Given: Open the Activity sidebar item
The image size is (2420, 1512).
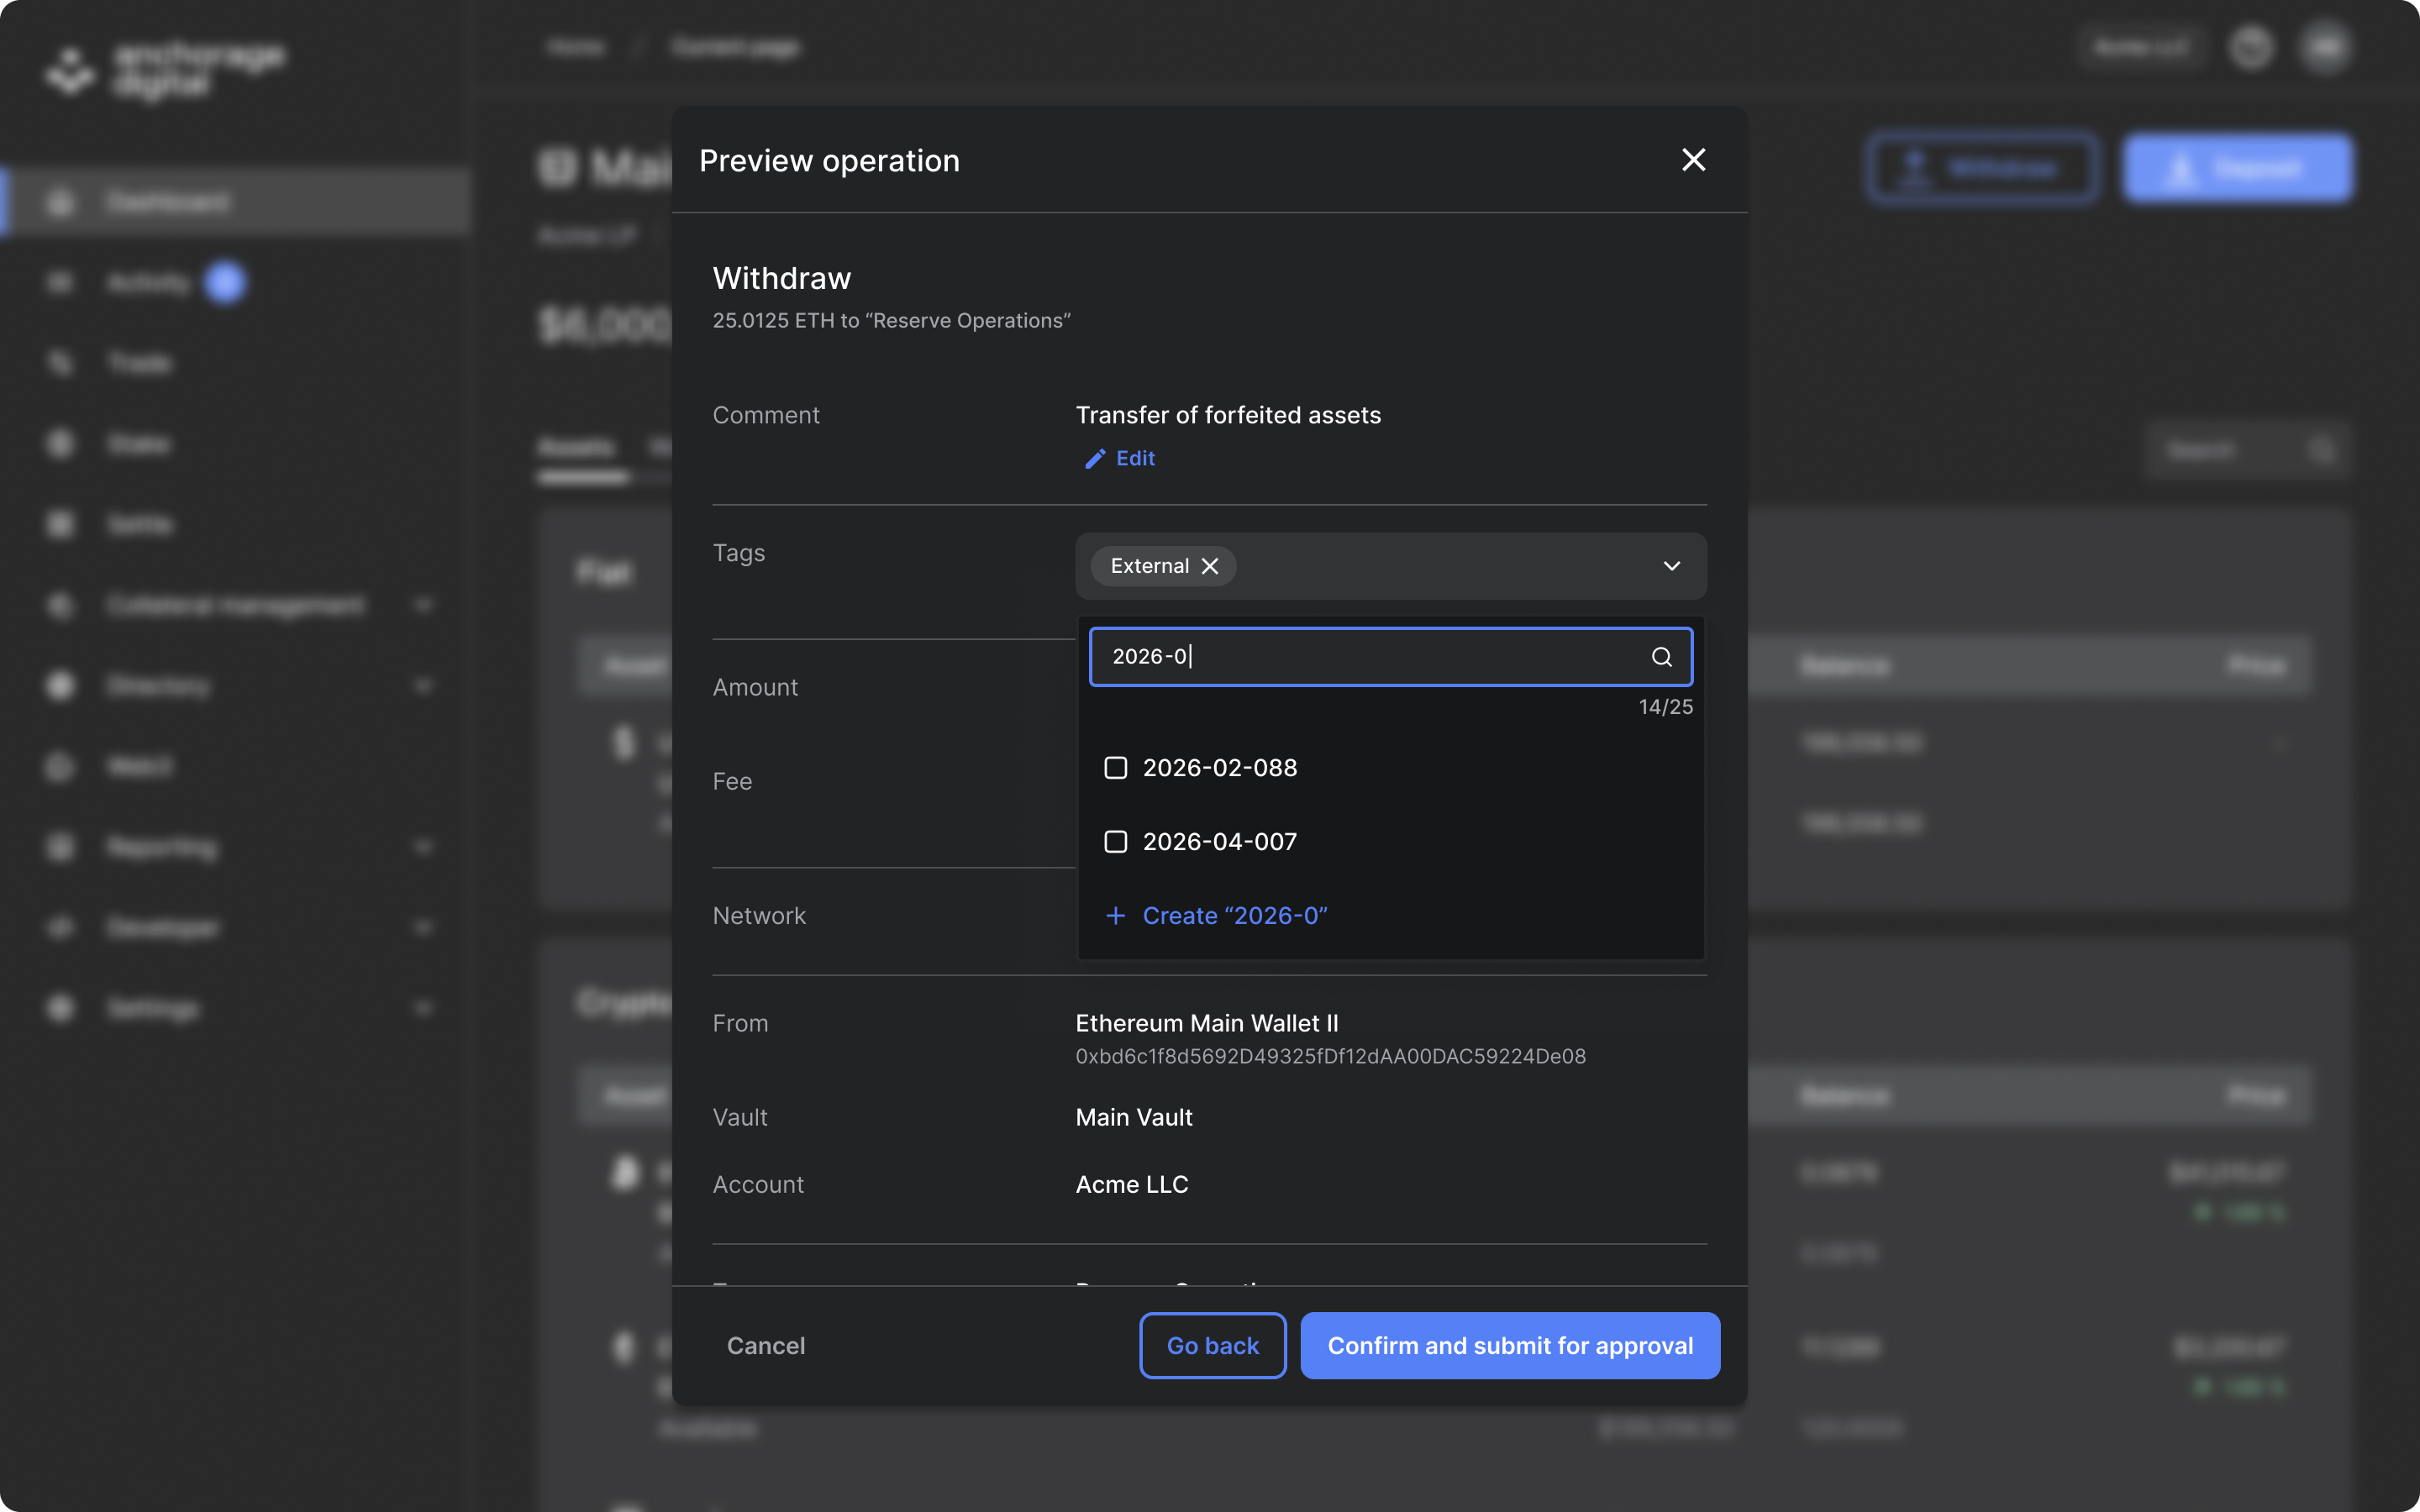Looking at the screenshot, I should 148,283.
